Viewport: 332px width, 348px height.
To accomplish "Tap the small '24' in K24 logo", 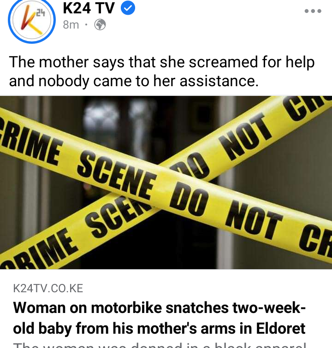I will (x=41, y=13).
